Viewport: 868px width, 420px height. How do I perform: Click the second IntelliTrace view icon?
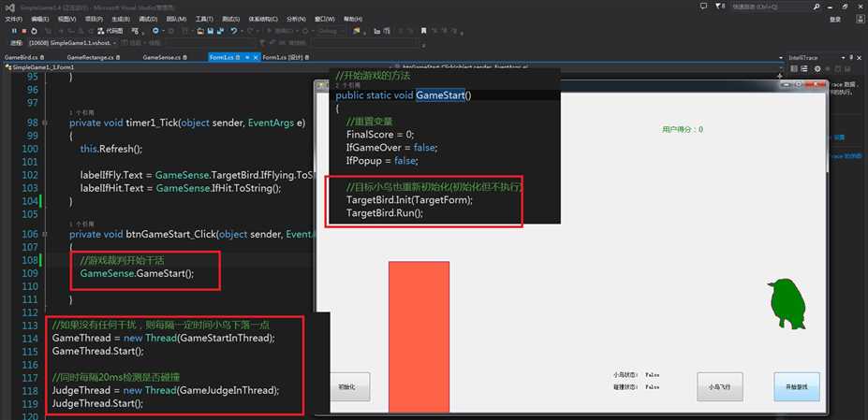pos(804,68)
